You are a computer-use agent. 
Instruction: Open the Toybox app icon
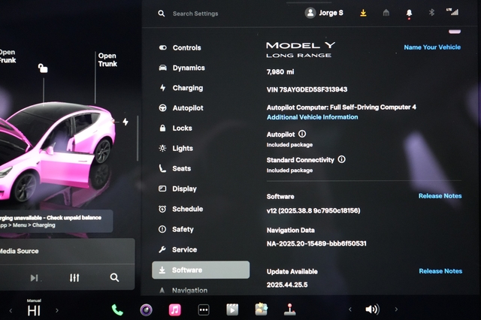[261, 309]
